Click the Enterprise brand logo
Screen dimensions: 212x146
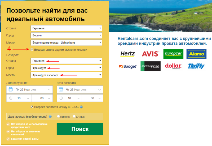point(151,66)
